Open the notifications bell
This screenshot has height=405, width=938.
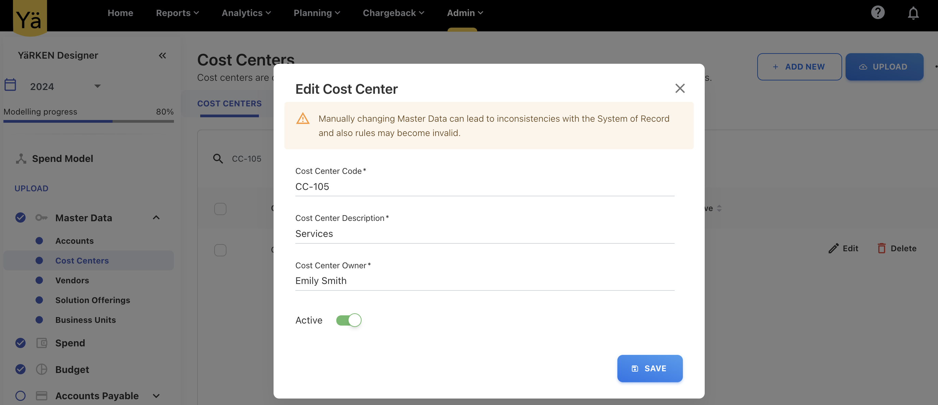pyautogui.click(x=913, y=13)
